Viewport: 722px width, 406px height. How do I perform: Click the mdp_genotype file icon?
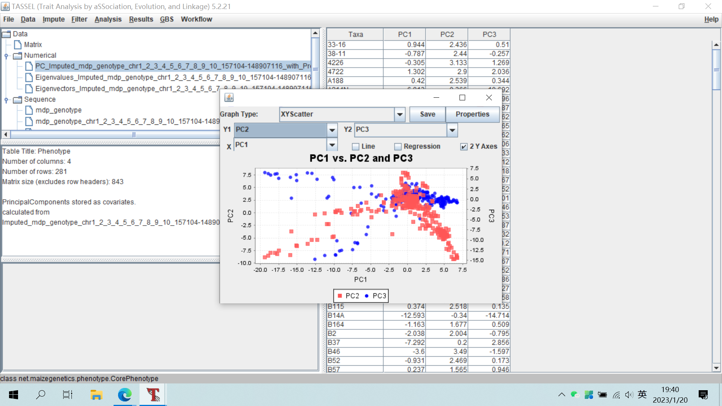pos(29,110)
